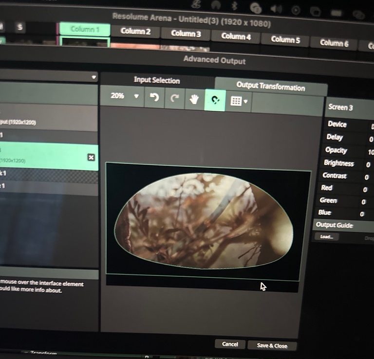Select the highlighted 1920x1200 screen row

point(49,156)
